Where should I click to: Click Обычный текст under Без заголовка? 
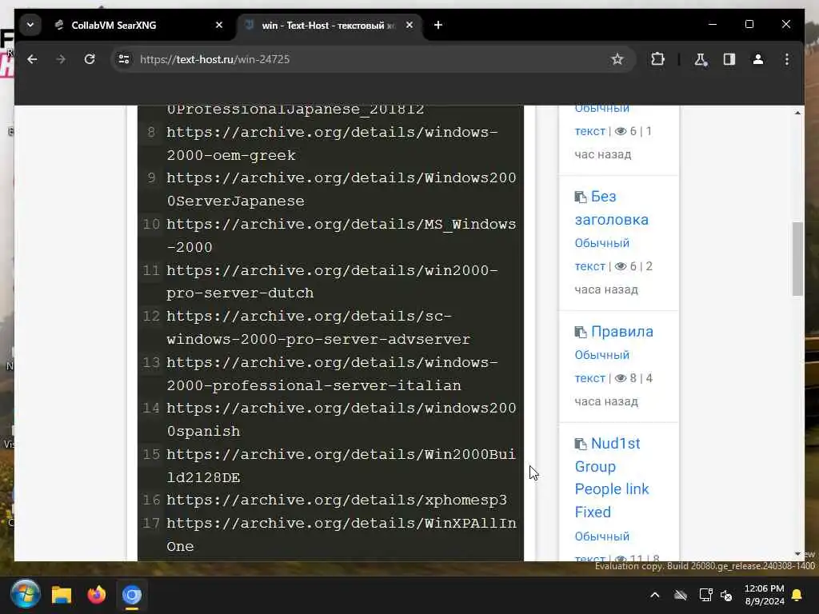click(x=601, y=254)
